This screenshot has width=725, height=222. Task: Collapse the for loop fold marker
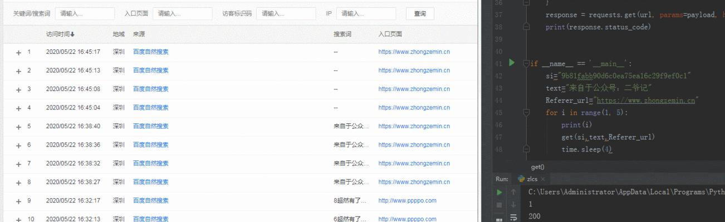tap(526, 112)
